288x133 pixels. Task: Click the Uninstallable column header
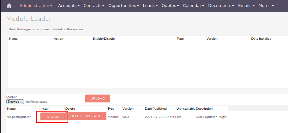[x=186, y=109]
